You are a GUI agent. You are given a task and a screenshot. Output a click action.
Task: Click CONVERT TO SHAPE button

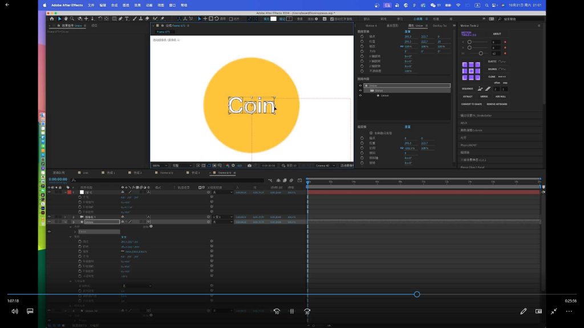[471, 104]
